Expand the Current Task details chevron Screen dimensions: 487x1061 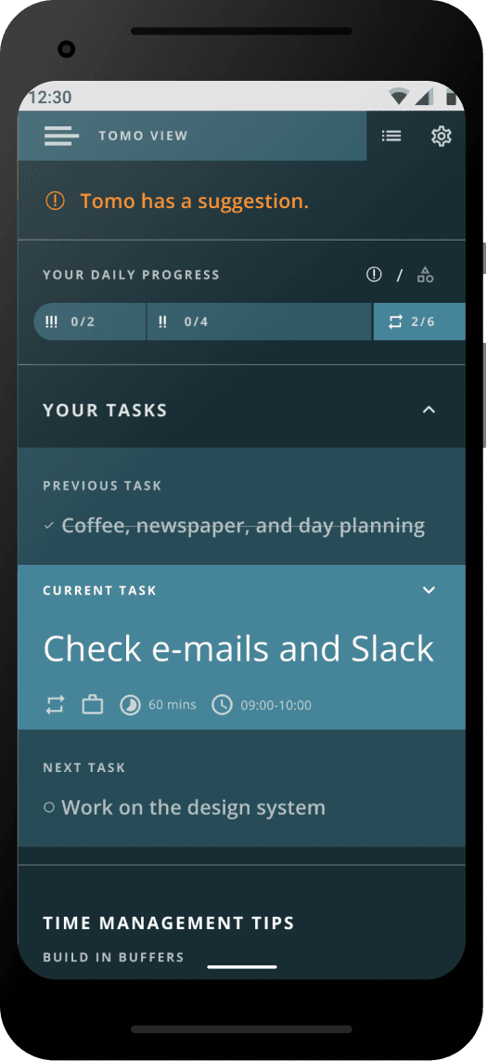coord(429,590)
